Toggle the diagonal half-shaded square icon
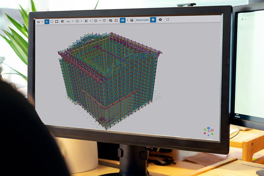 [62, 21]
